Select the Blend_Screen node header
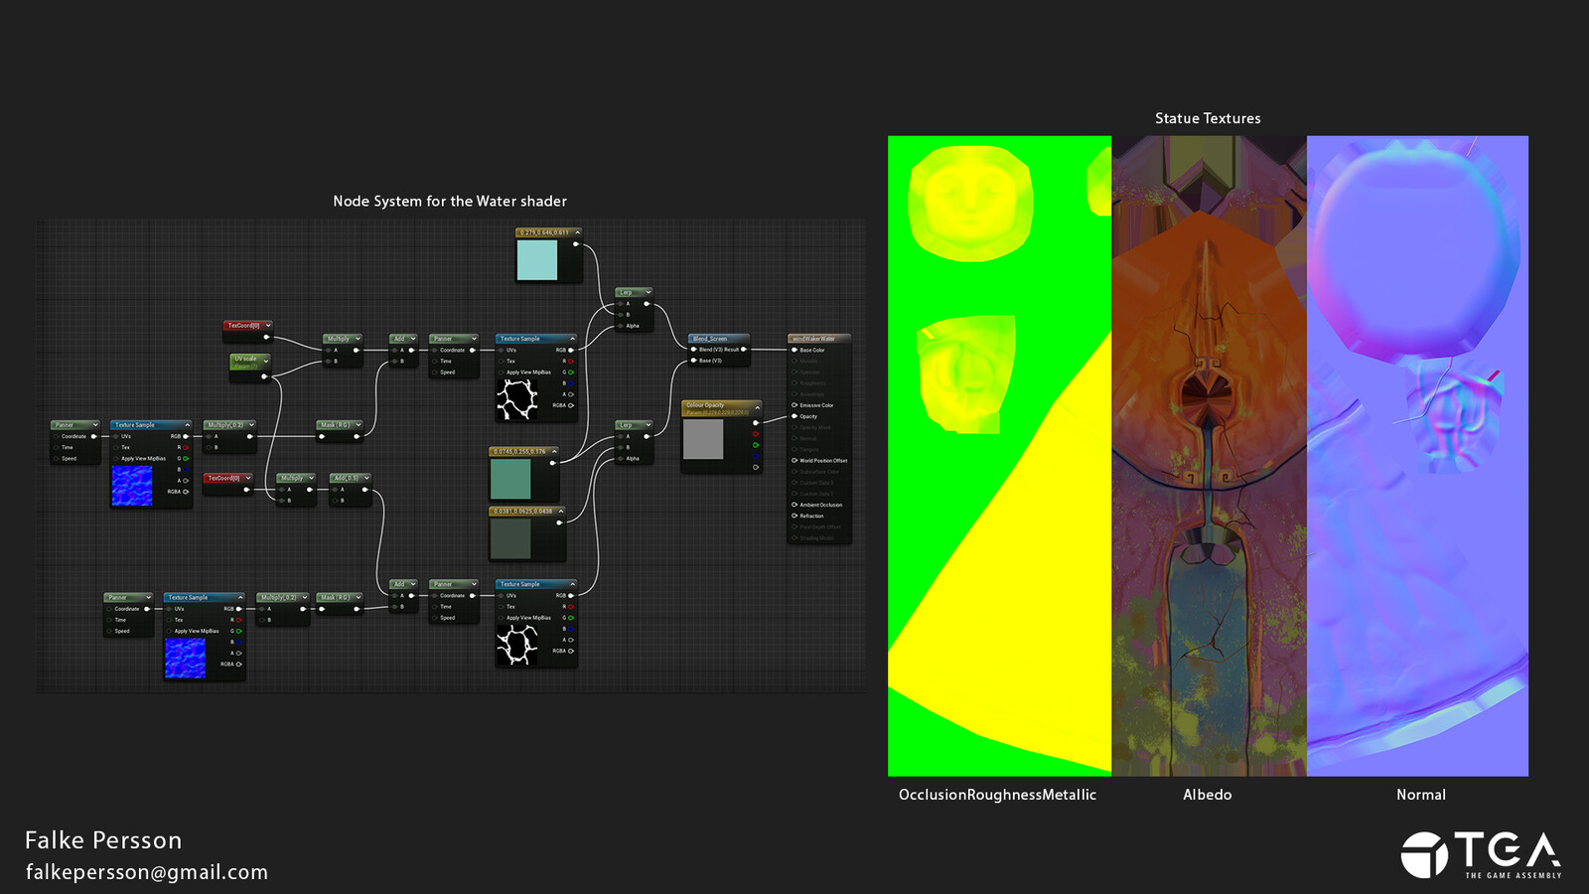1589x894 pixels. pos(718,339)
